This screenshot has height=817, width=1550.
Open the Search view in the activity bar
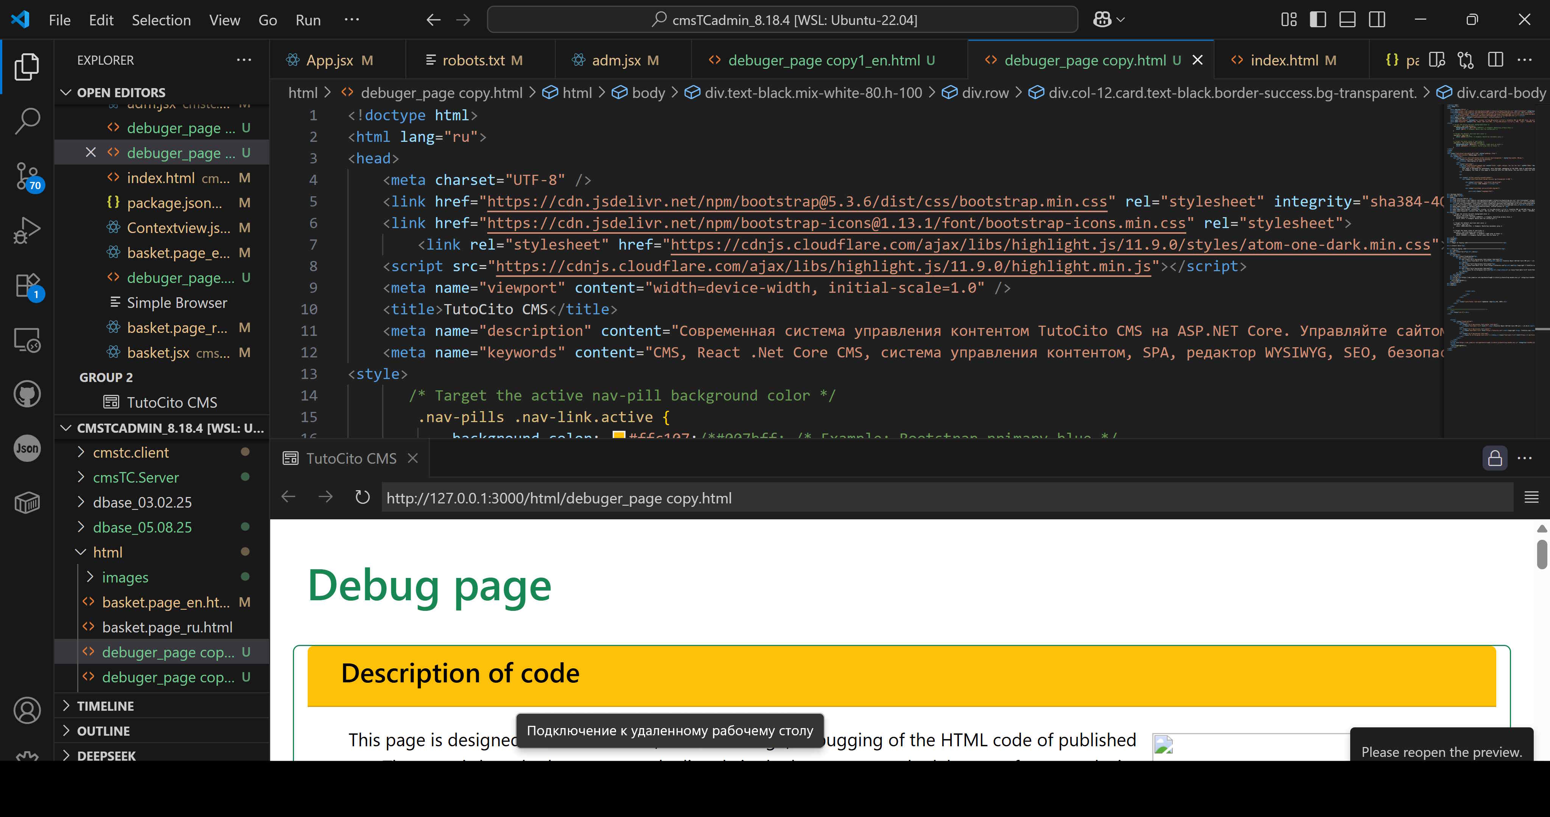[27, 120]
